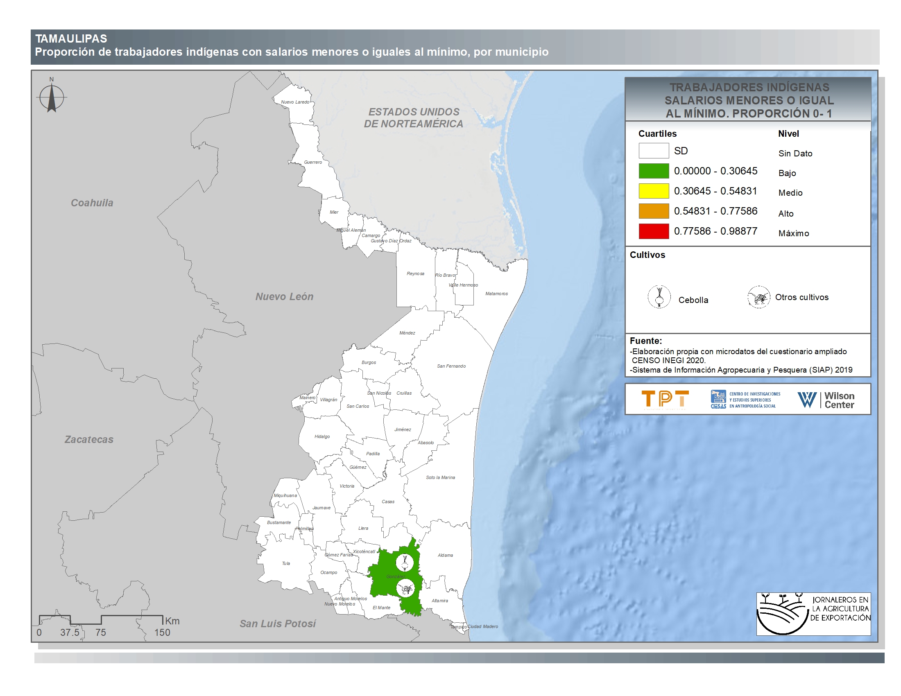Click the red Máximo color swatch
Screen dimensions: 901x696
pyautogui.click(x=654, y=231)
